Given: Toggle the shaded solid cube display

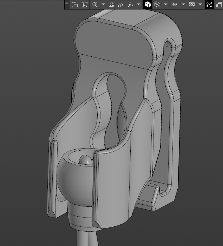Looking at the screenshot, I should point(148,5).
